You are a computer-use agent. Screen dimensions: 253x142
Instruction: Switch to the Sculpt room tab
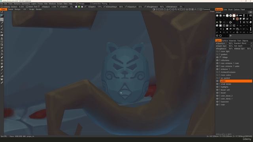32,9
